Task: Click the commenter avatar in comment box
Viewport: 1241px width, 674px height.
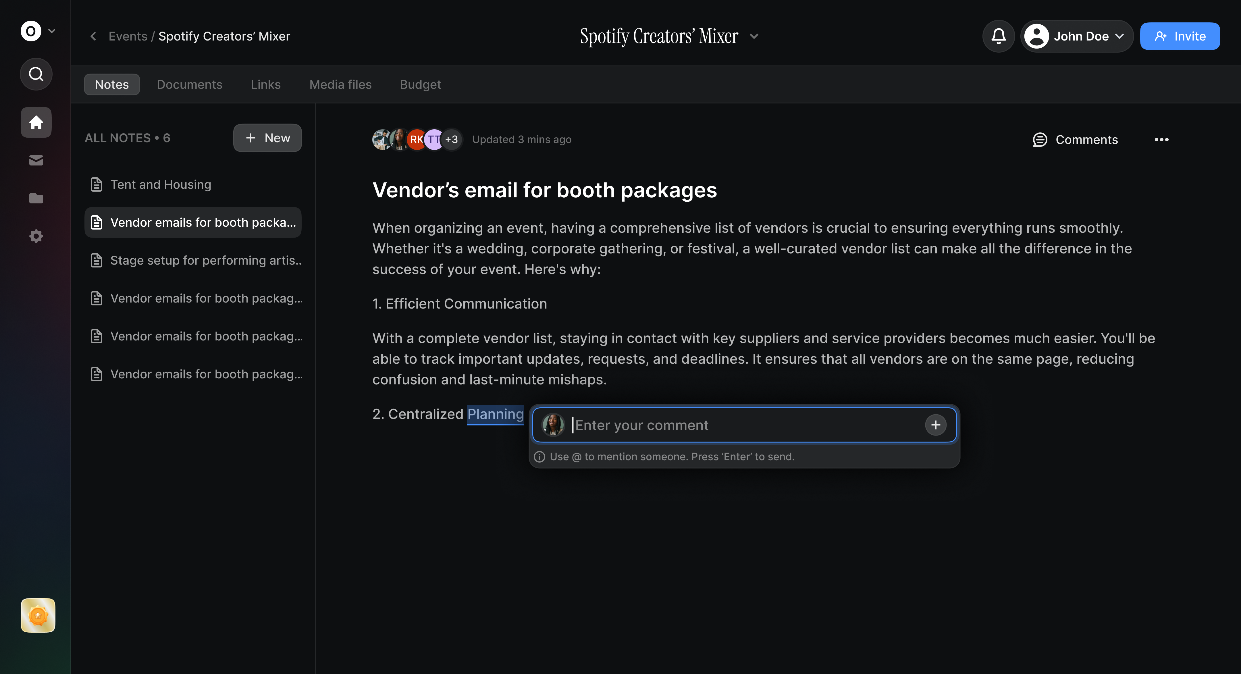Action: [553, 425]
